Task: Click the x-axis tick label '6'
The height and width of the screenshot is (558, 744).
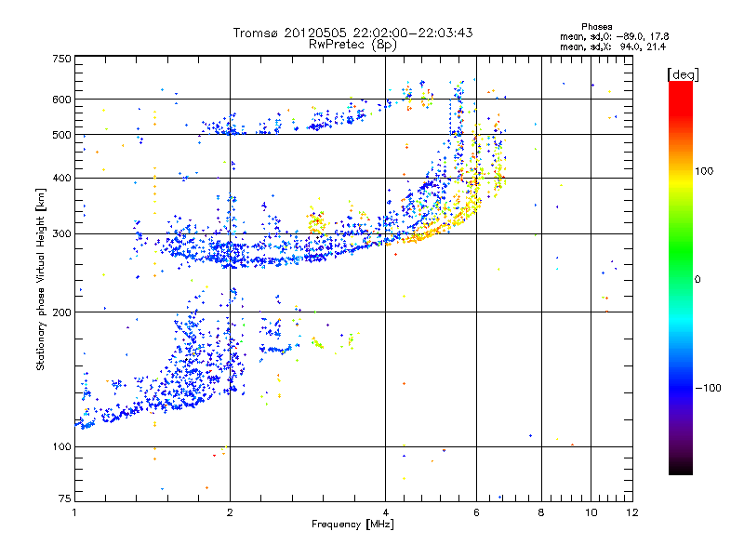Action: click(x=476, y=512)
